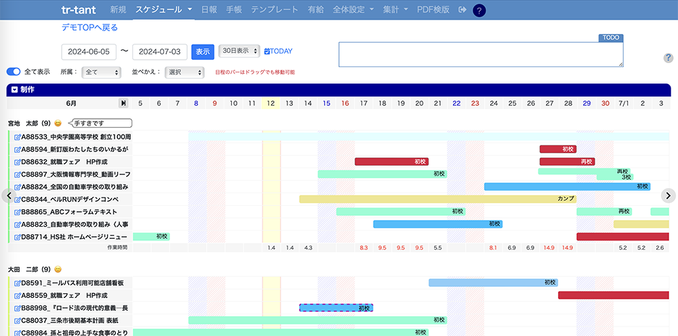
Task: Select the yellow カンプ schedule bar
Action: click(x=437, y=199)
